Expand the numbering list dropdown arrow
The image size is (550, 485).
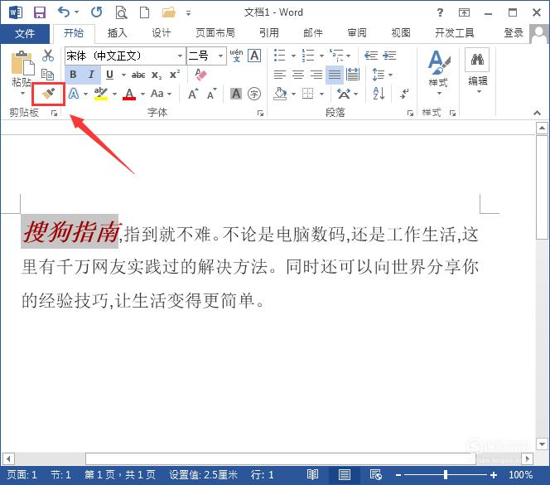click(321, 56)
